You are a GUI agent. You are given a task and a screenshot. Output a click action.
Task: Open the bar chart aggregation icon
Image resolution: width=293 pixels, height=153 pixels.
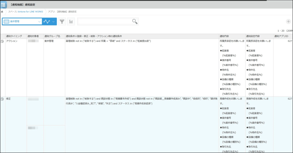click(x=71, y=21)
